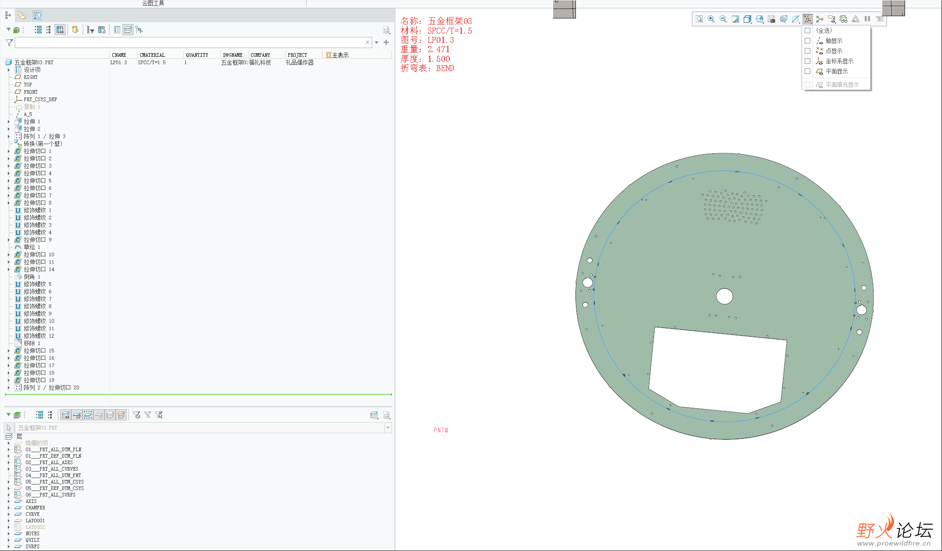Click the datum display filters icon
Viewport: 942px width, 551px height.
(807, 19)
